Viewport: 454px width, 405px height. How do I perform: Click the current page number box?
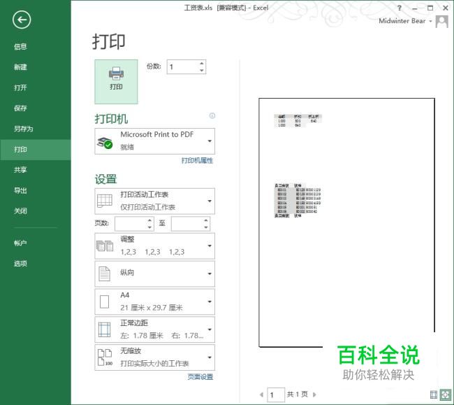(x=276, y=395)
